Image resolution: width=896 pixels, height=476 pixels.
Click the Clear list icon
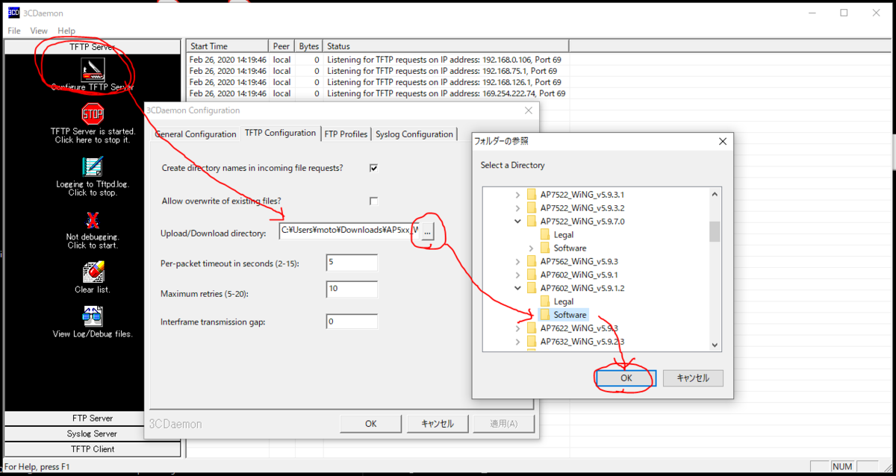tap(93, 272)
